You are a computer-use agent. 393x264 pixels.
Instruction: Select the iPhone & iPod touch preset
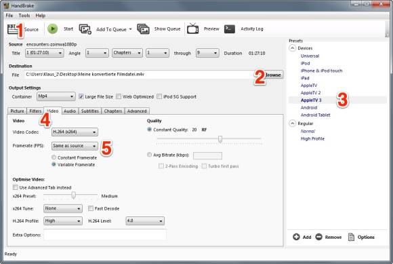click(321, 71)
